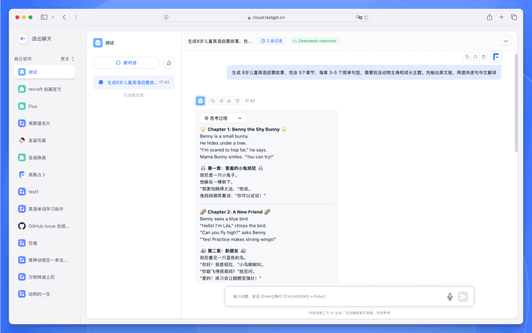The height and width of the screenshot is (333, 532).
Task: Open the 测试 app in the sidebar
Action: (44, 72)
